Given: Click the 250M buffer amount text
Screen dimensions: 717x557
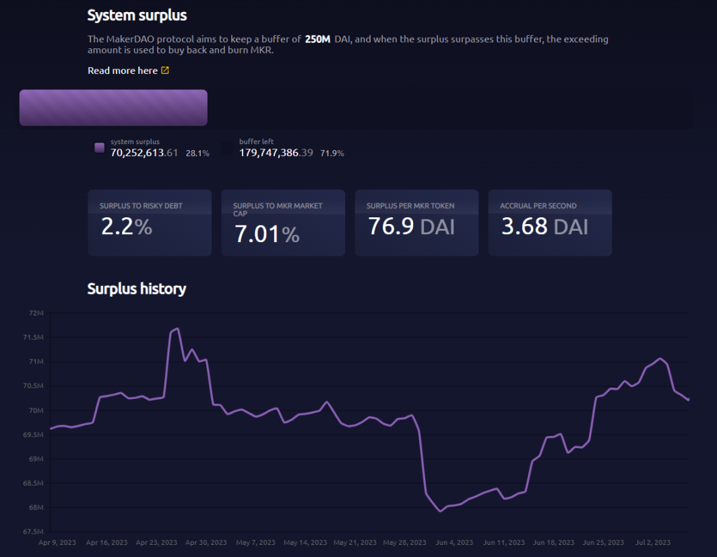Looking at the screenshot, I should [x=317, y=39].
